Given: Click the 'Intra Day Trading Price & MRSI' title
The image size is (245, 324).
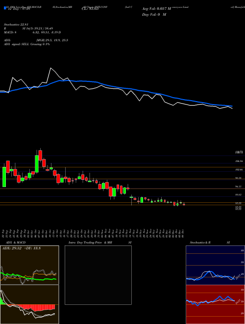Looking at the screenshot, I should click(100, 243).
